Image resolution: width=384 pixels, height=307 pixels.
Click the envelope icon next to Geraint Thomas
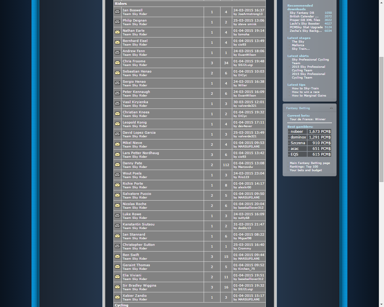point(117,267)
